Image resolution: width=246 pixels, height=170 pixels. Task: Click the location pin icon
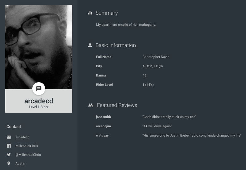[x=9, y=164]
